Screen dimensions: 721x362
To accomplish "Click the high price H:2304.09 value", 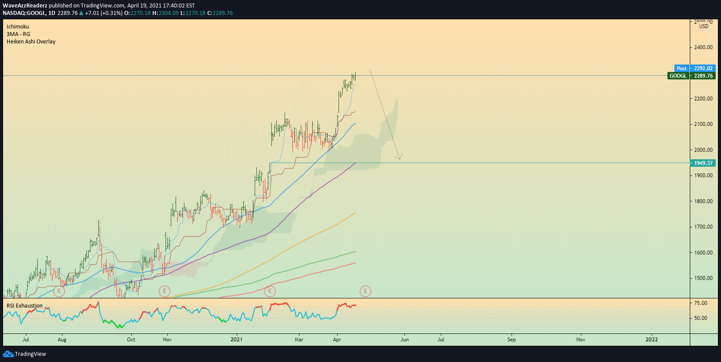I will click(x=166, y=13).
